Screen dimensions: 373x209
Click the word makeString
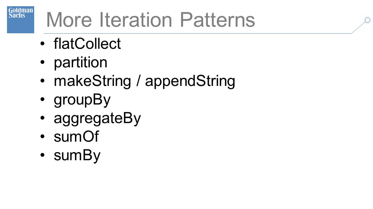[x=92, y=81]
